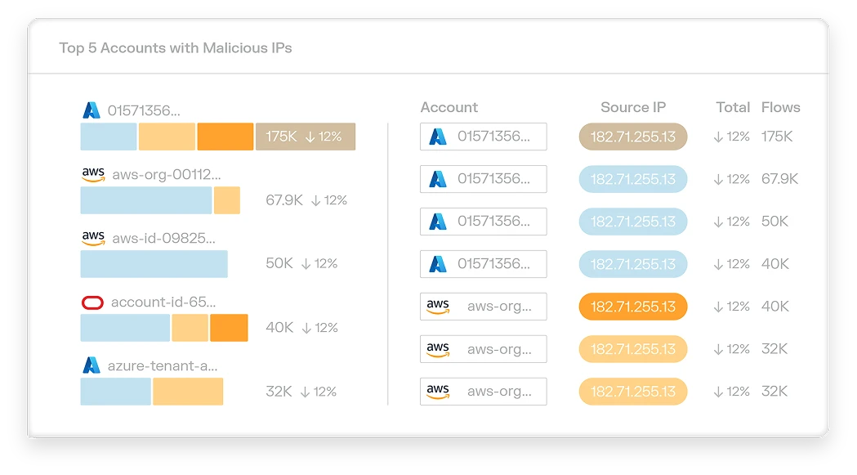Click the azure-tenant-a account label
Image resolution: width=857 pixels, height=475 pixels.
point(161,365)
